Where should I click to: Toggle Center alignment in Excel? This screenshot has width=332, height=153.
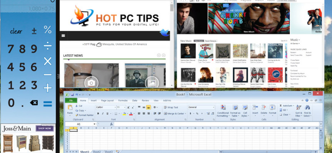[144, 114]
